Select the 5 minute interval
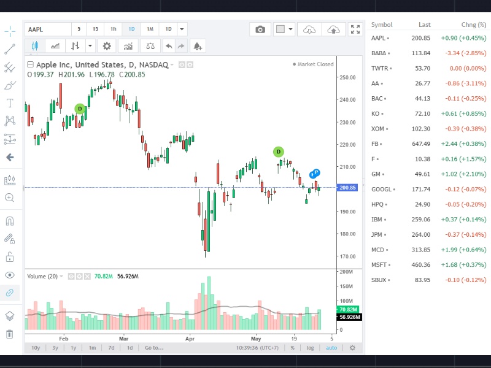This screenshot has width=491, height=368. pos(79,29)
